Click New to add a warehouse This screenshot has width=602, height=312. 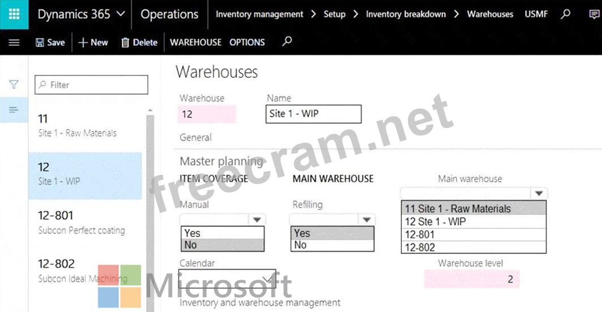(93, 42)
